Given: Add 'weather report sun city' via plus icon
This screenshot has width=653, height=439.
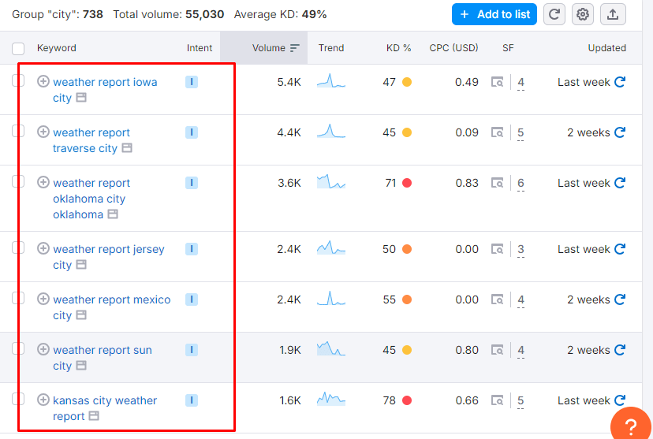Looking at the screenshot, I should (43, 348).
